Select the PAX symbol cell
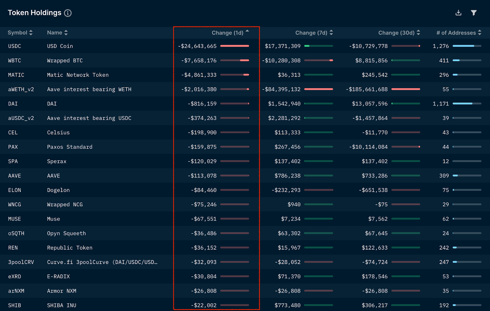This screenshot has height=311, width=490. [13, 147]
